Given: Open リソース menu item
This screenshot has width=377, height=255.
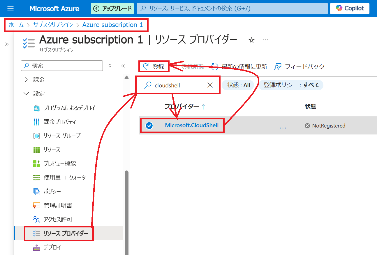Looking at the screenshot, I should (x=52, y=150).
